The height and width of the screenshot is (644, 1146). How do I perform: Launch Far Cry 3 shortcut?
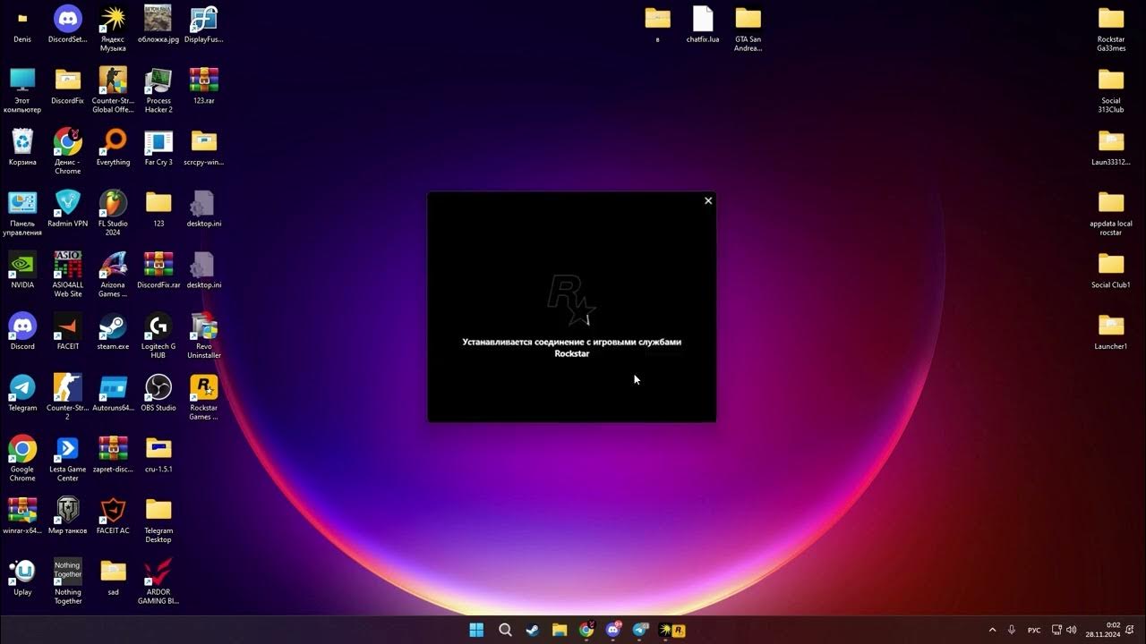(x=158, y=147)
